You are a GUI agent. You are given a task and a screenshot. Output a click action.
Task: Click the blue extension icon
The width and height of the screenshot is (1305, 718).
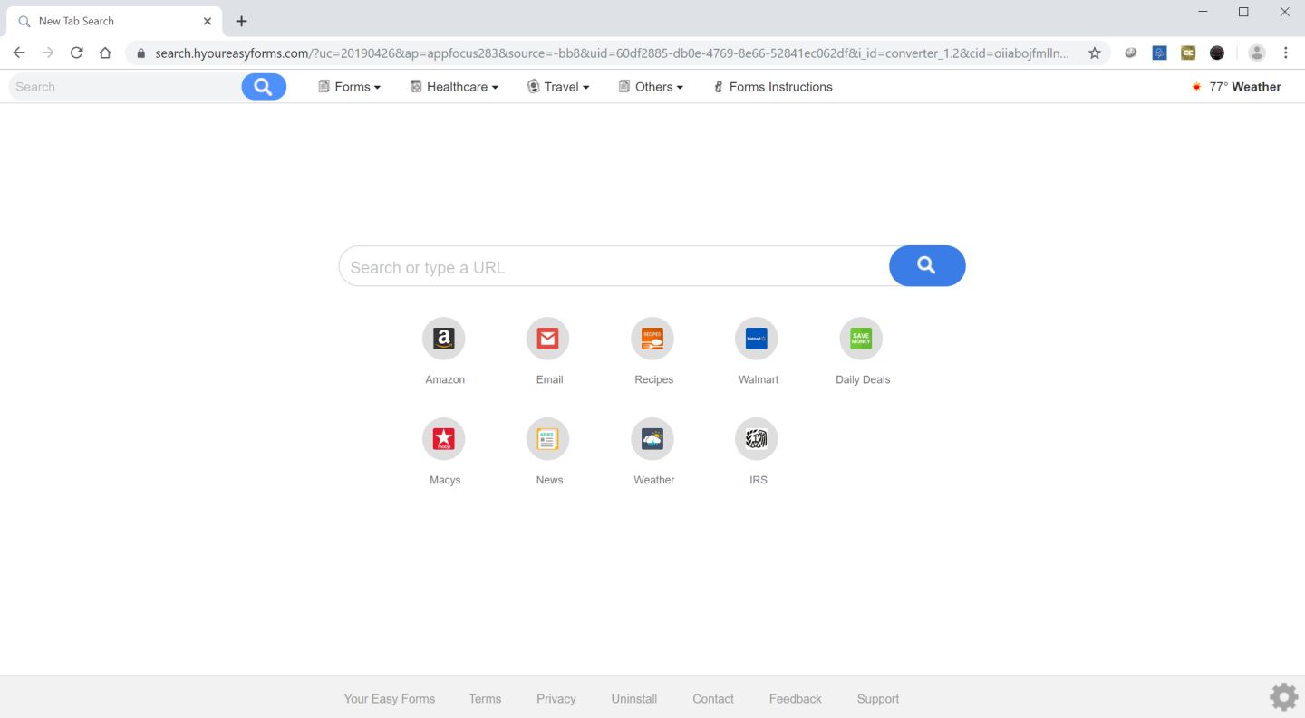(x=1159, y=53)
